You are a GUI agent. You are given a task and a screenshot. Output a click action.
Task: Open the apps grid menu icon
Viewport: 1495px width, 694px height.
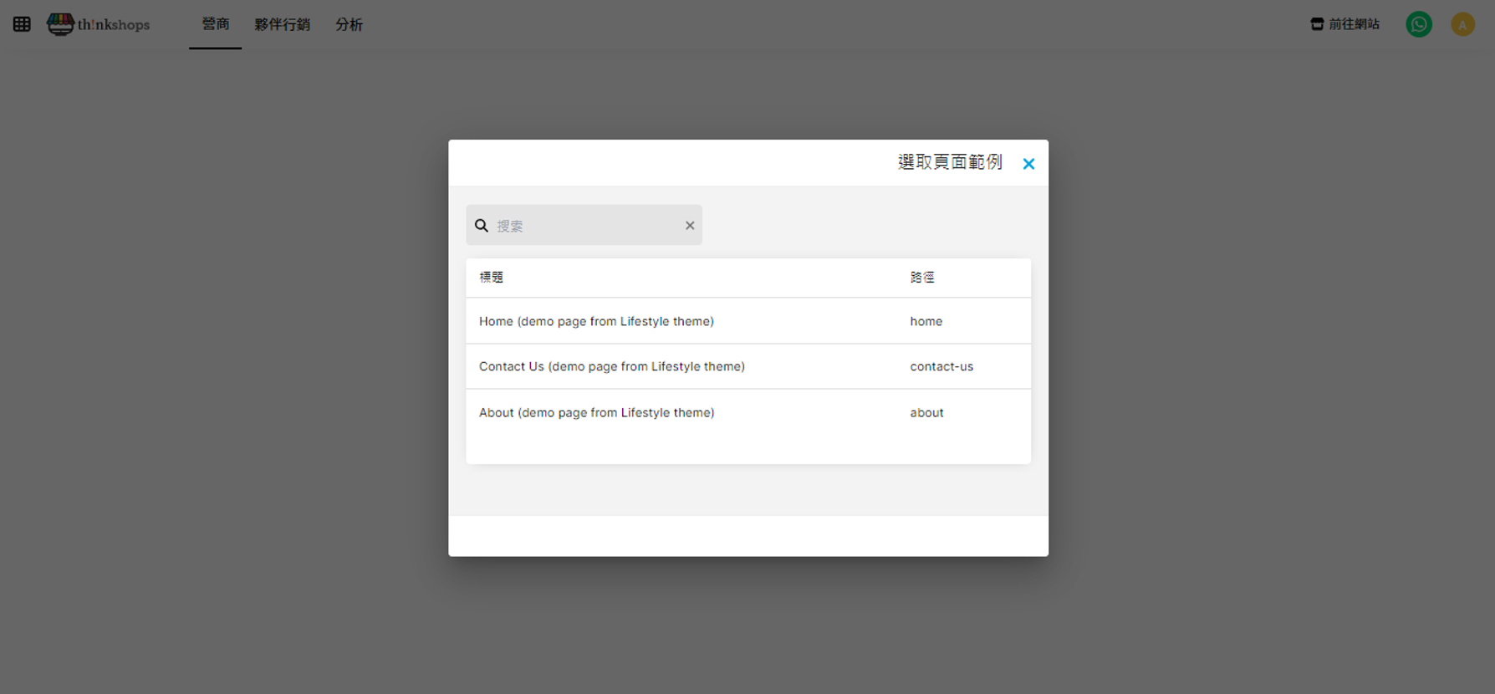click(22, 24)
